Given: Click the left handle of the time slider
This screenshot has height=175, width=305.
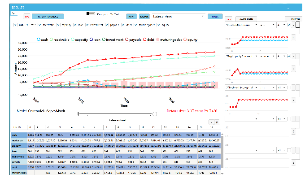Looking at the screenshot, I should click(78, 114).
